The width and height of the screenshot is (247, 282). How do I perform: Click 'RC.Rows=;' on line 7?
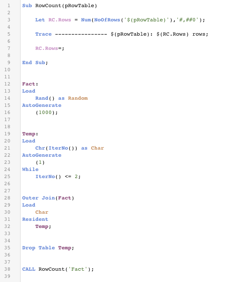point(49,48)
